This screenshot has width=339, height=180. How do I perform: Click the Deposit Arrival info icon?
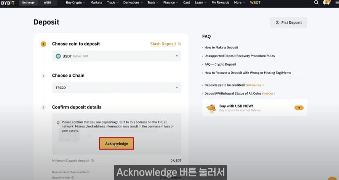73,178
